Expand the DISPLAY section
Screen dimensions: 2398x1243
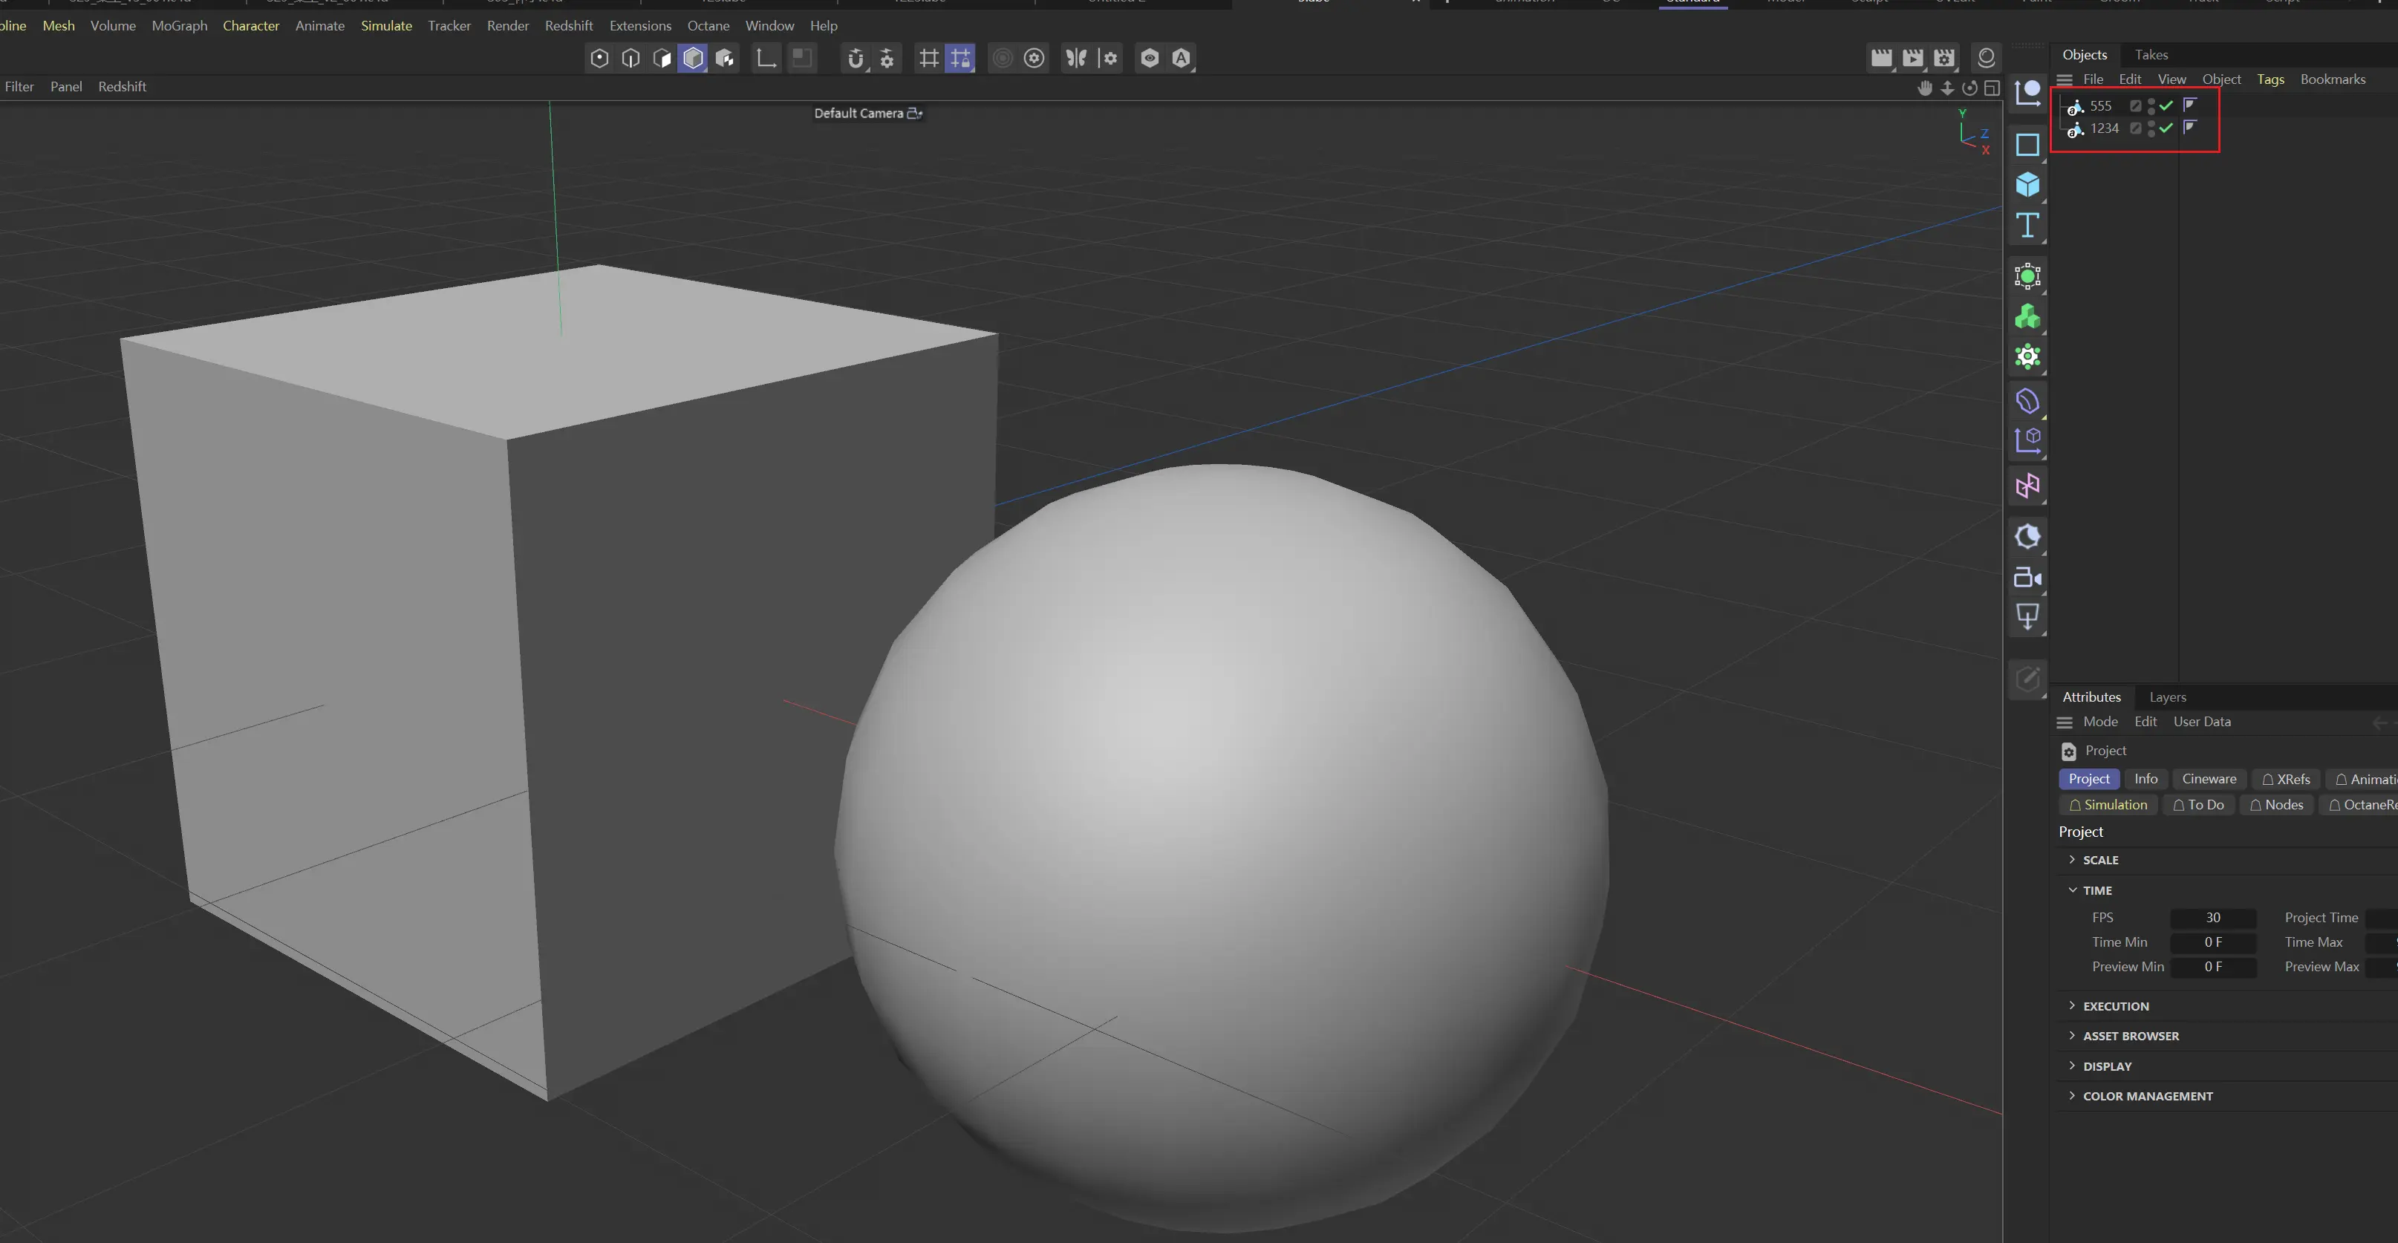tap(2072, 1065)
